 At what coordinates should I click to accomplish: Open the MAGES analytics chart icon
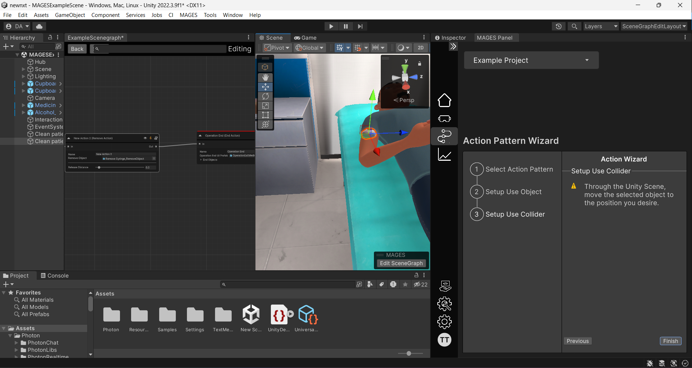[x=444, y=155]
